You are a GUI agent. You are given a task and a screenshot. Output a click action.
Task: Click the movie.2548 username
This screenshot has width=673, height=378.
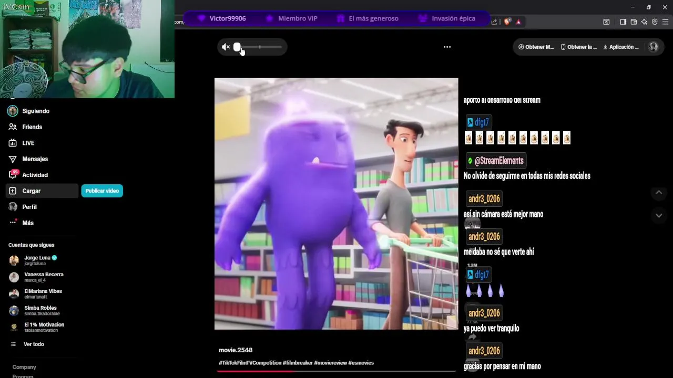(236, 350)
